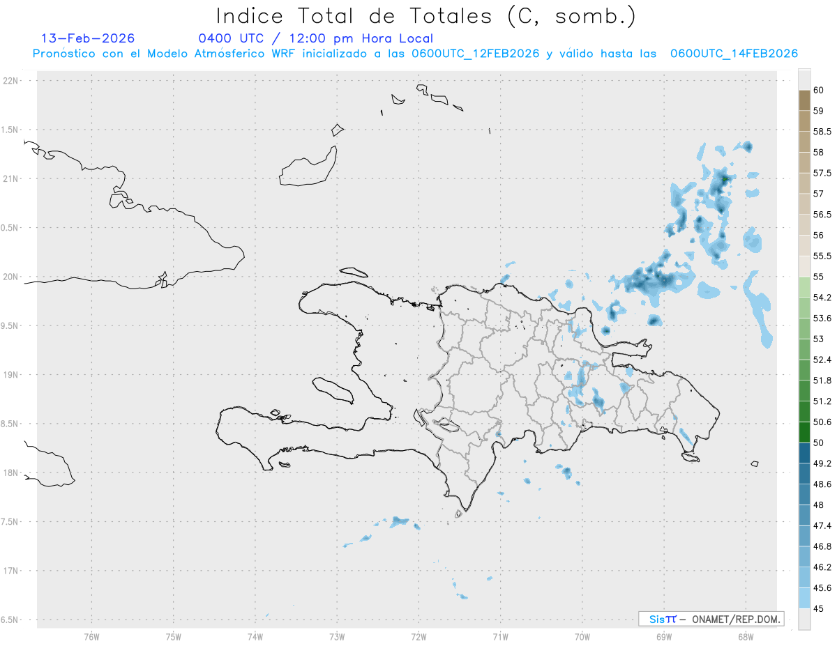837x646 pixels.
Task: Click the latitude label '21N'
Action: tap(10, 179)
